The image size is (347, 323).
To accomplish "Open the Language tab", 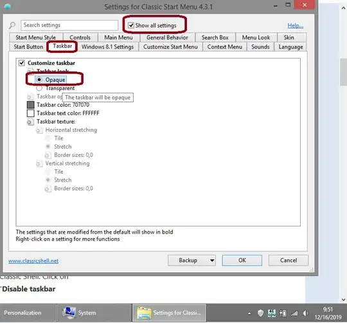I will [x=291, y=47].
